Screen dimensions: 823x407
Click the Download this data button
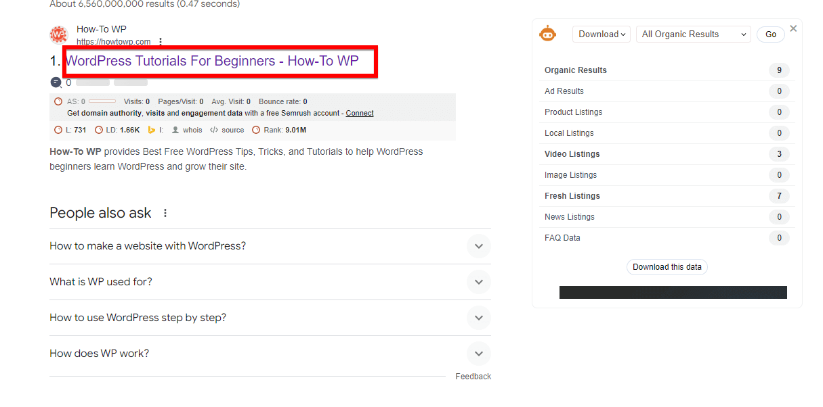point(667,267)
